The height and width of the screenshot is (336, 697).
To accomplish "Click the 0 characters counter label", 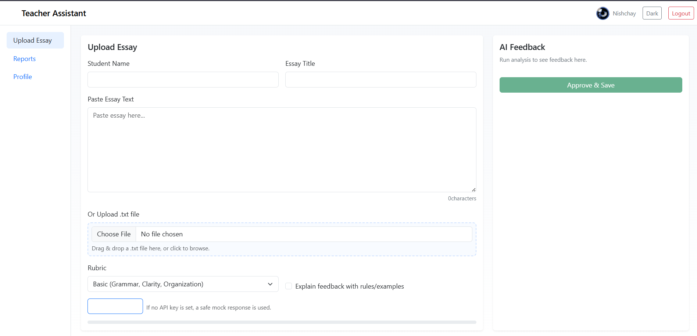I will [462, 198].
